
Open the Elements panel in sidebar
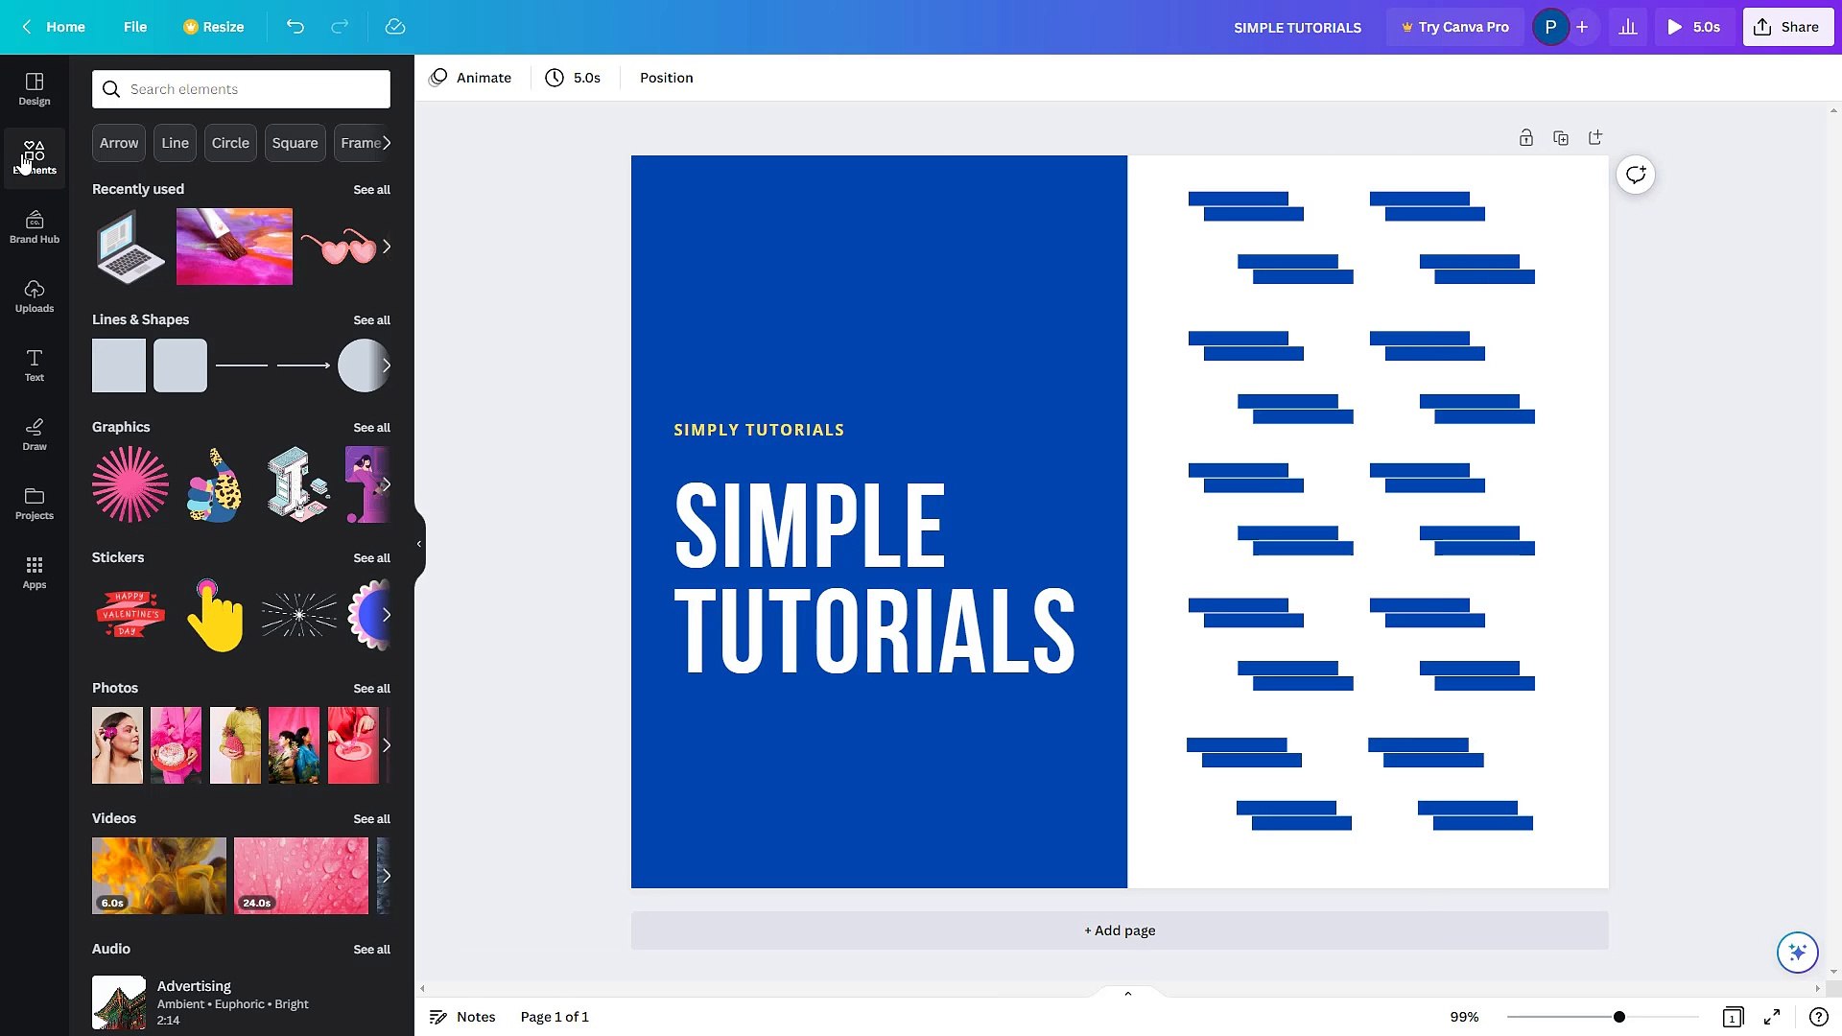tap(35, 157)
